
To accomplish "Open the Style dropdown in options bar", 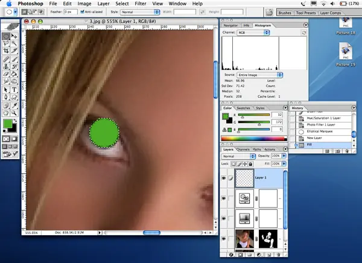I will click(x=140, y=12).
